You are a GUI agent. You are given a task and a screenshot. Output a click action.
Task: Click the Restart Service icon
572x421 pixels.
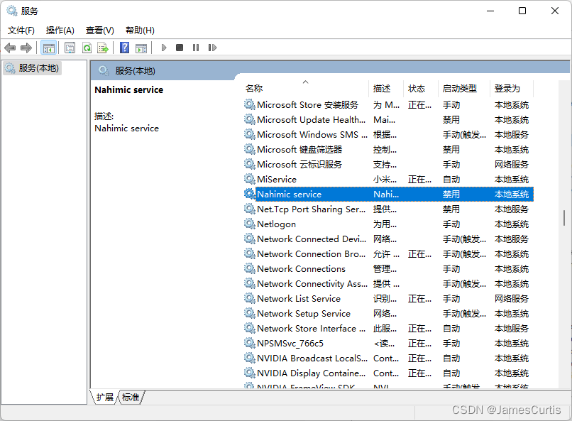(x=212, y=48)
